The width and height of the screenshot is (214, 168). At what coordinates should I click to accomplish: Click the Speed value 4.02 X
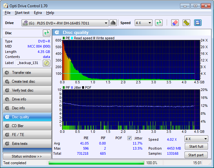(x=172, y=139)
